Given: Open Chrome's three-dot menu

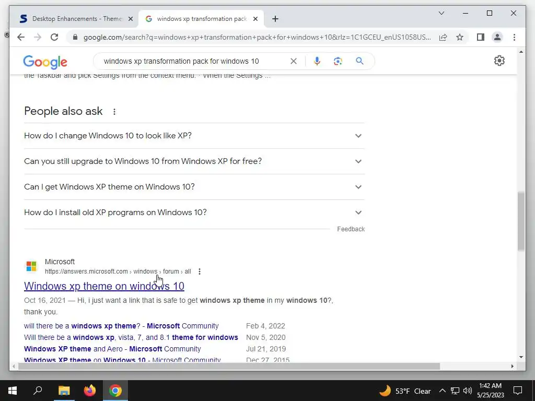Looking at the screenshot, I should click(x=514, y=37).
